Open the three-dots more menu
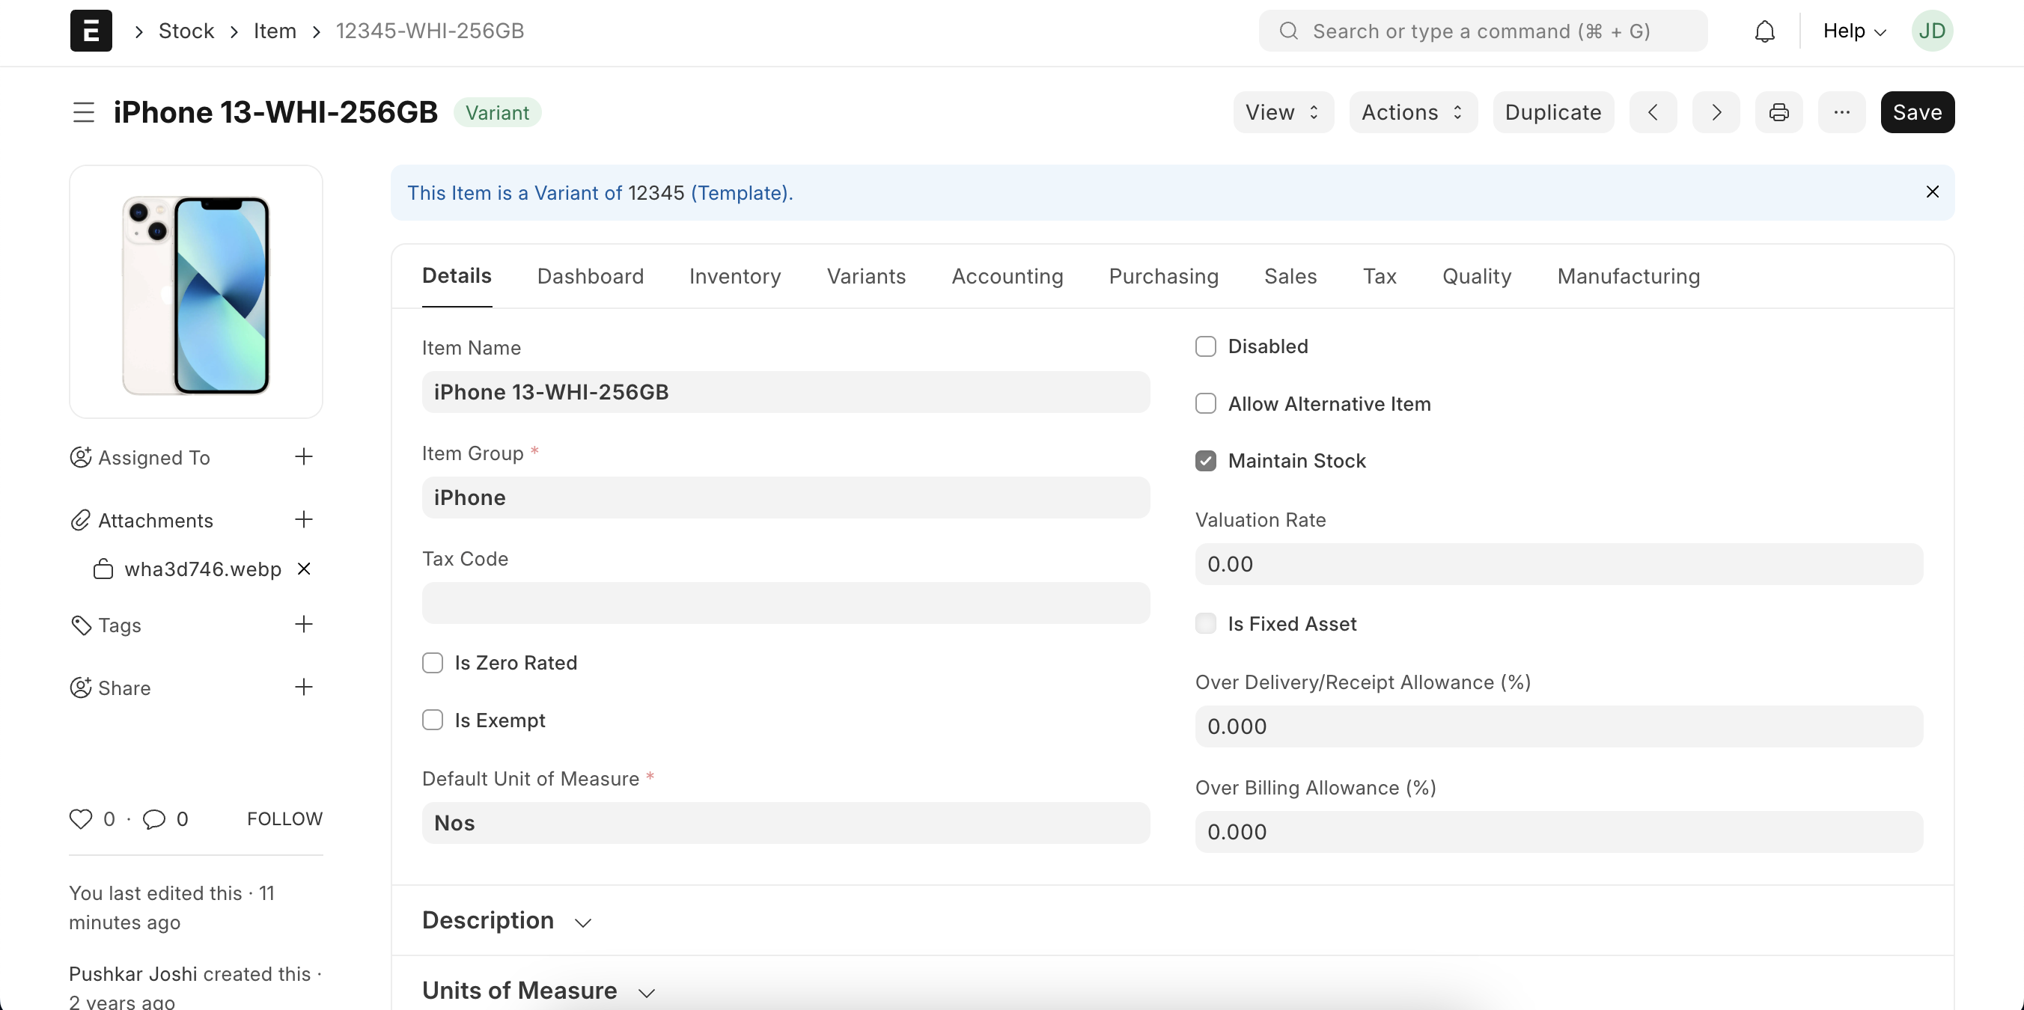 coord(1841,112)
